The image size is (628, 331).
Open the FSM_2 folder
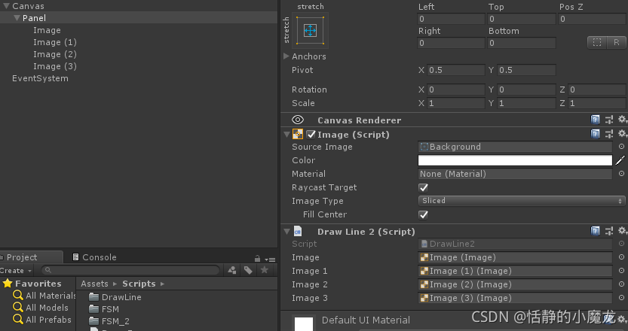click(x=109, y=321)
